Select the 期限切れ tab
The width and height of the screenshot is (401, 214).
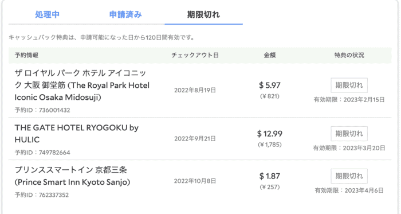[203, 14]
